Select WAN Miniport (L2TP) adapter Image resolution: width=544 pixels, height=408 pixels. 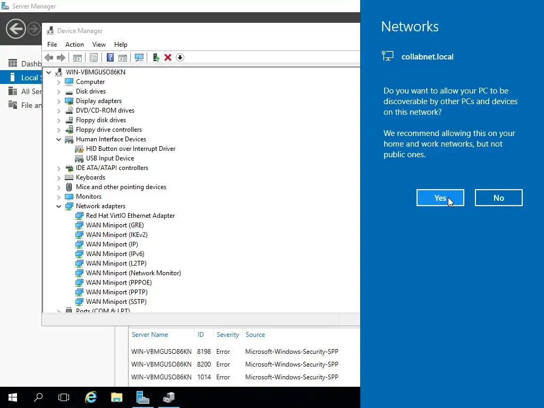pos(116,263)
